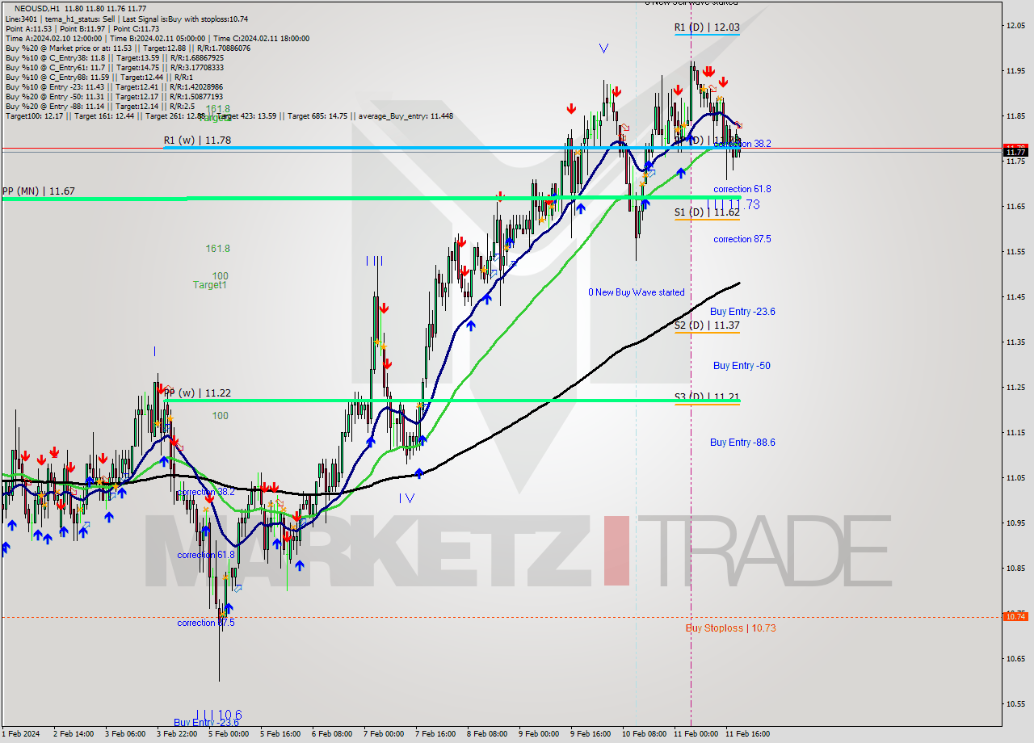Click the 'Line:3401 | tema_h1_status: Sell' info line
The image size is (1034, 743).
[x=127, y=19]
